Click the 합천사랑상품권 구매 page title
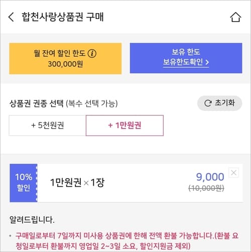The width and height of the screenshot is (251, 252). tap(63, 17)
